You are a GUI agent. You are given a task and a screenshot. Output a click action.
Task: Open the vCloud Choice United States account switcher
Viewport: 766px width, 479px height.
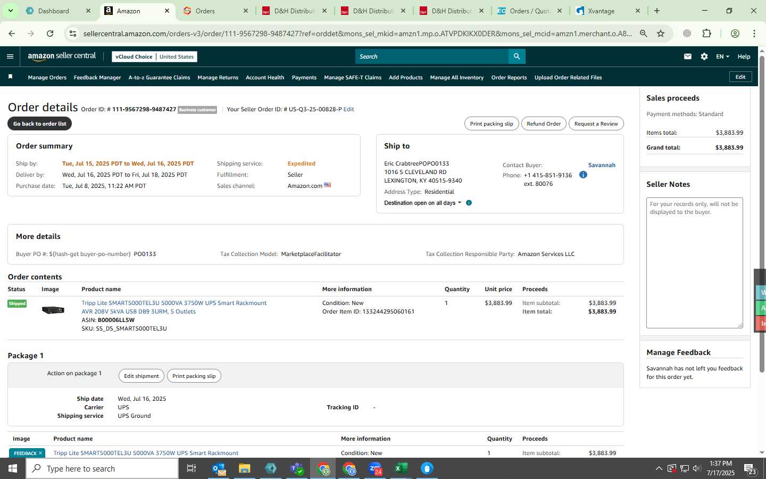(154, 56)
